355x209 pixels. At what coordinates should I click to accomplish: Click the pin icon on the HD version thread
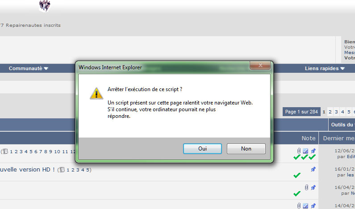point(313,169)
